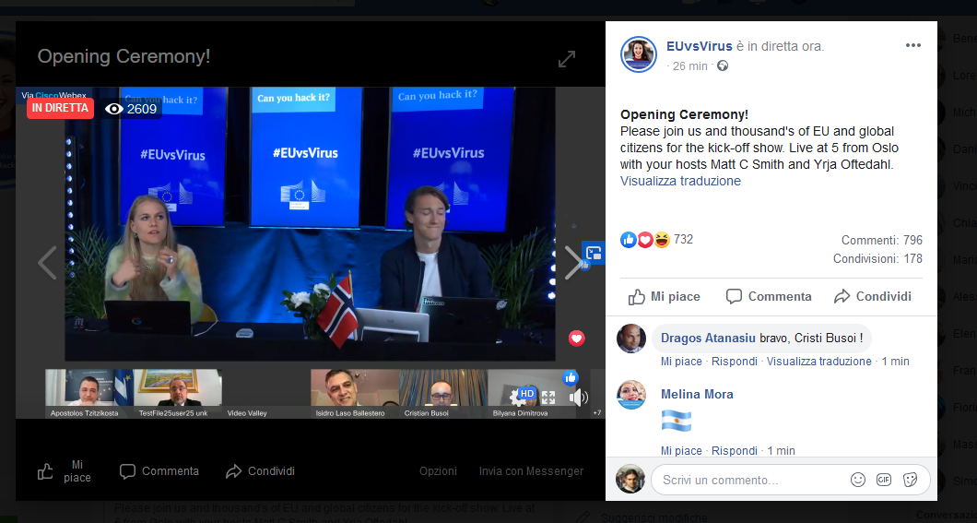Open Dragos Atanasiu's avatar
The height and width of the screenshot is (523, 977).
pyautogui.click(x=631, y=339)
